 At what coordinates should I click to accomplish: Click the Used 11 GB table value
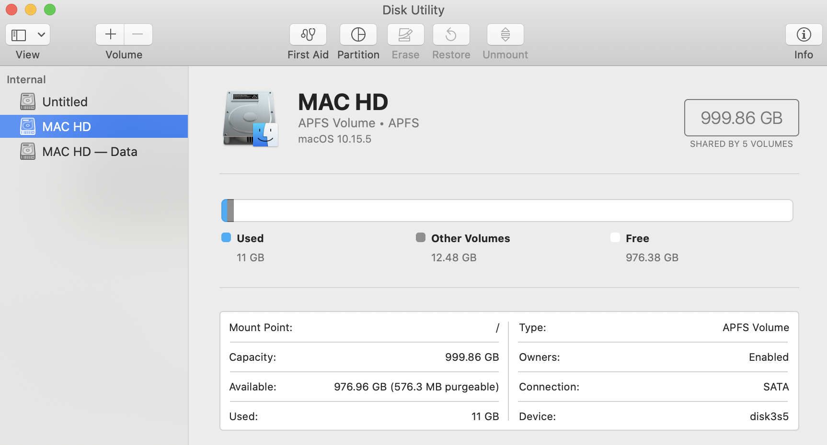485,417
